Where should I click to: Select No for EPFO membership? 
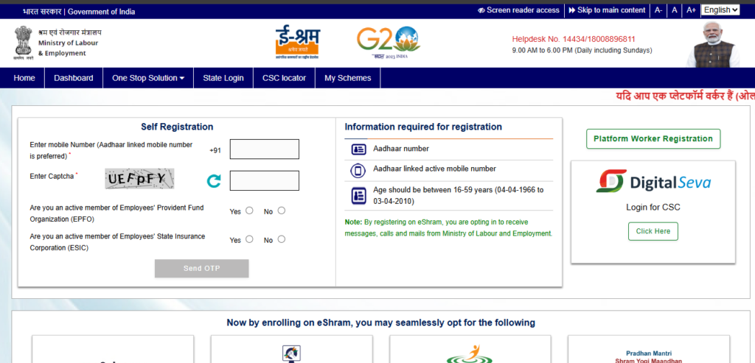(282, 211)
